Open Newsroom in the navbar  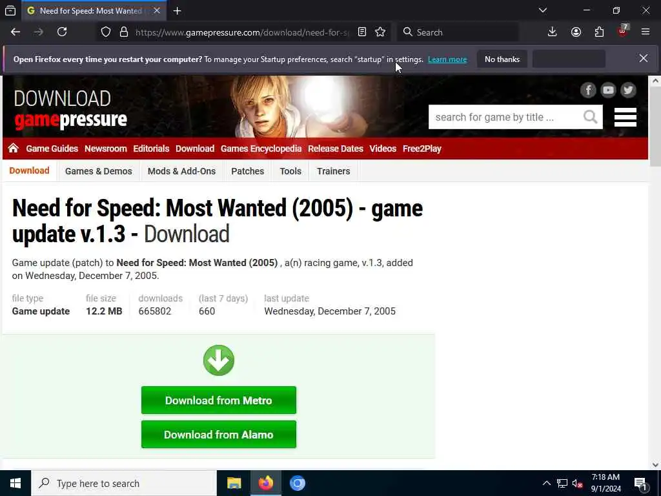pos(105,149)
